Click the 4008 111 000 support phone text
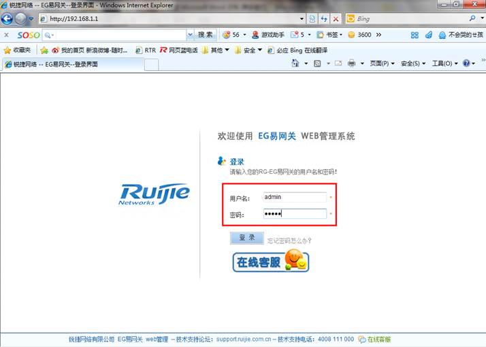The image size is (486, 347). pos(336,339)
